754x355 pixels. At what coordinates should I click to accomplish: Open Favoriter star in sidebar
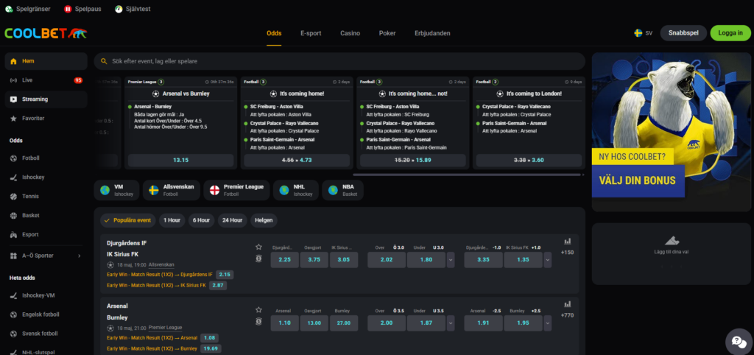point(13,119)
